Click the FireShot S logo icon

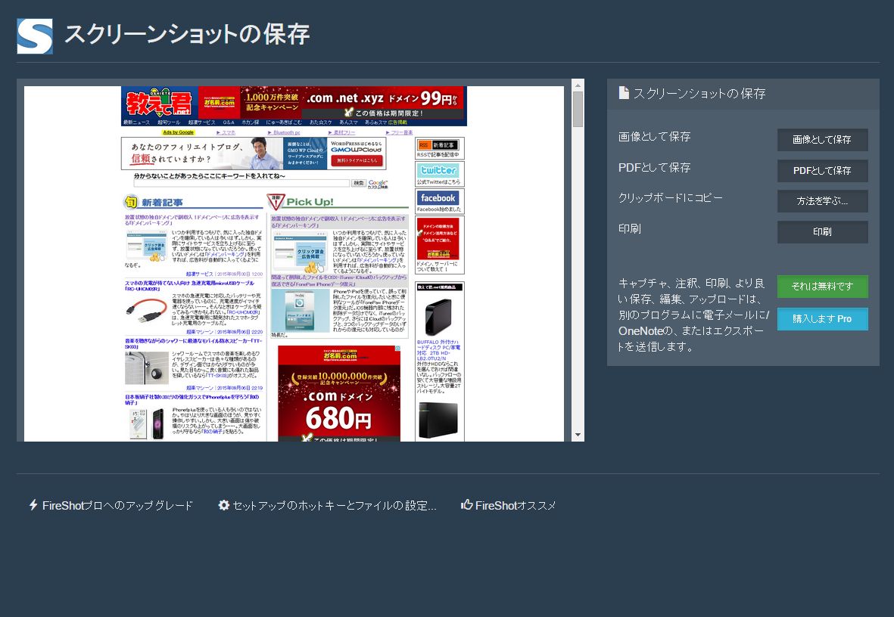[35, 36]
